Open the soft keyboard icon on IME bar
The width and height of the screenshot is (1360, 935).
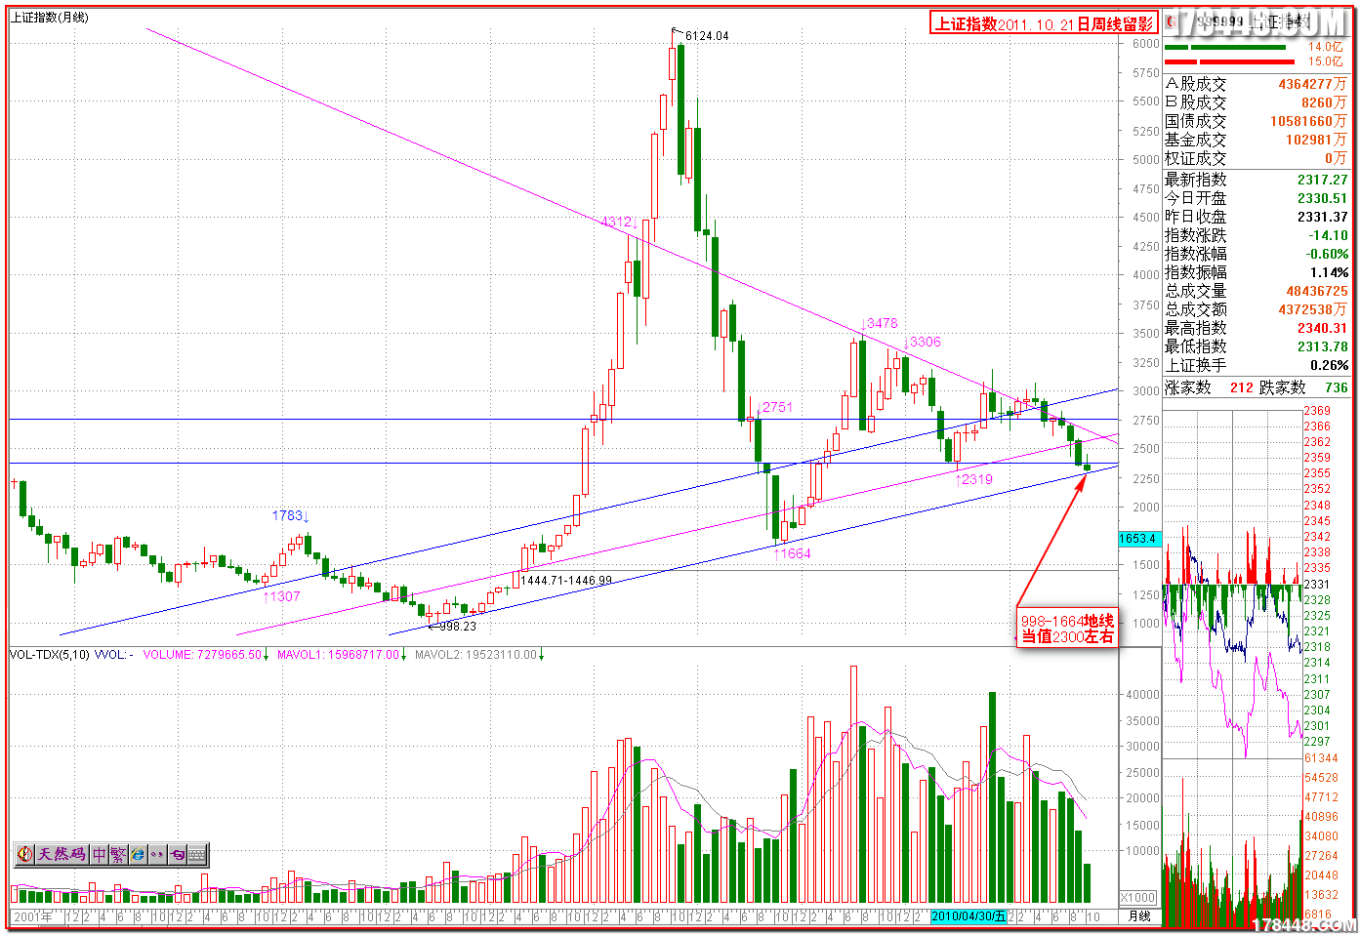197,855
